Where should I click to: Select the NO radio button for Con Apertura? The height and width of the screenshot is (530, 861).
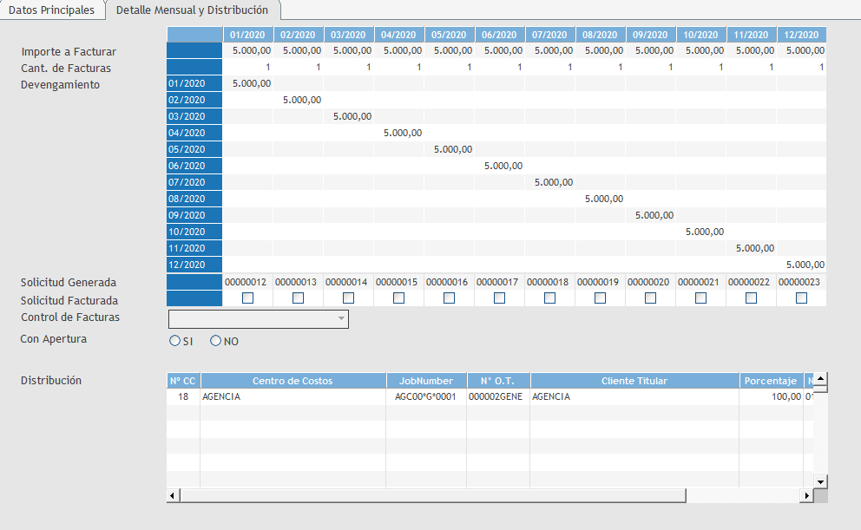(216, 341)
